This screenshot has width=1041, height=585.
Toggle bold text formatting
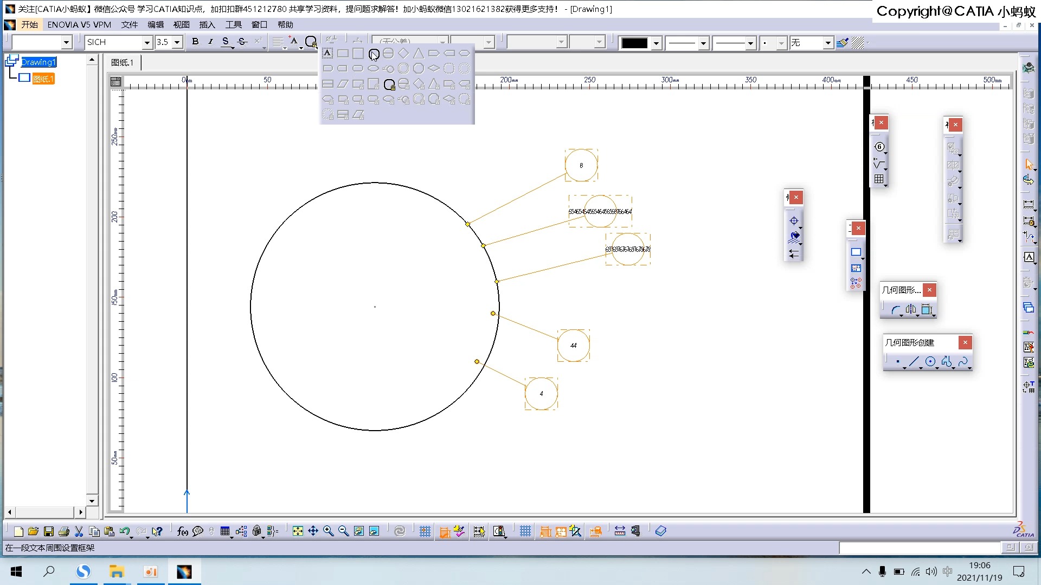195,42
